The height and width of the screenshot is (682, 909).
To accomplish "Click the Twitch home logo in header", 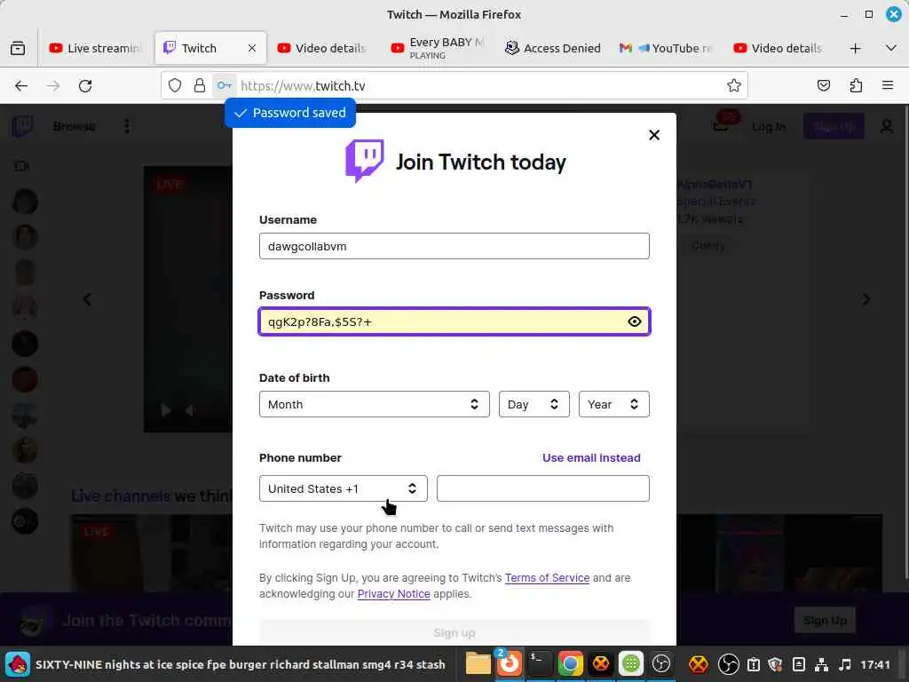I will (21, 126).
